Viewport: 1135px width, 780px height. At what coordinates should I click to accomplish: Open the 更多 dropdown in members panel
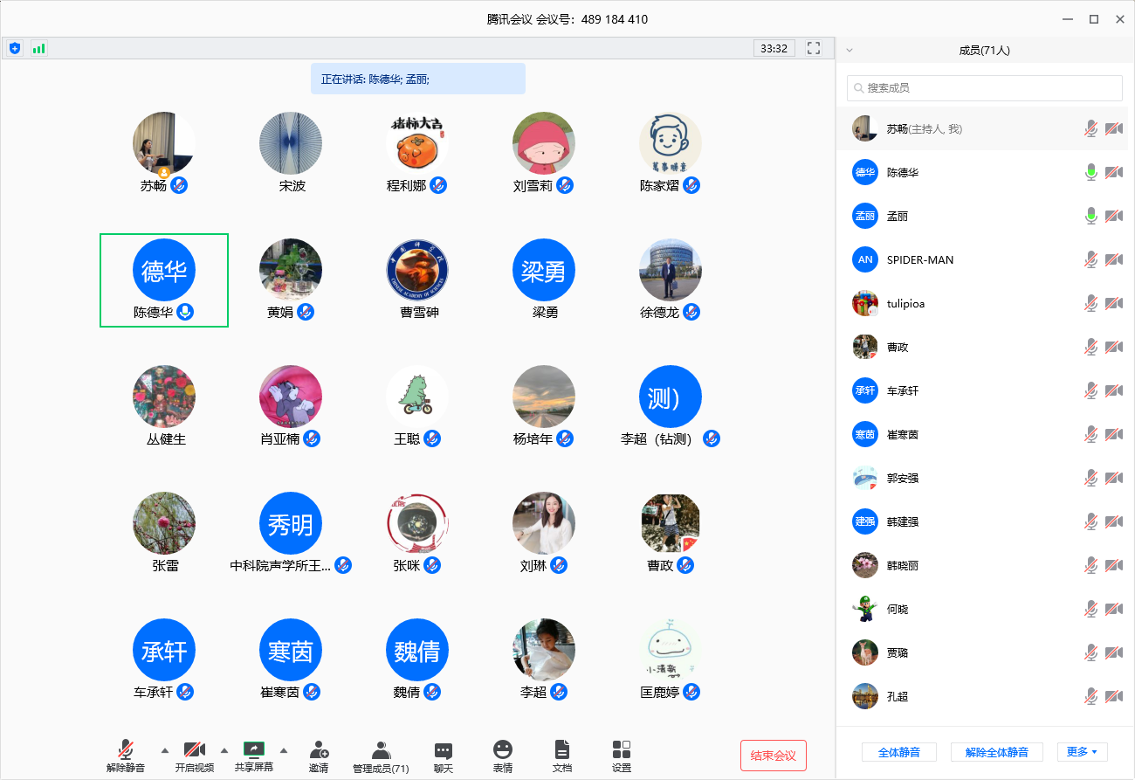(1082, 752)
